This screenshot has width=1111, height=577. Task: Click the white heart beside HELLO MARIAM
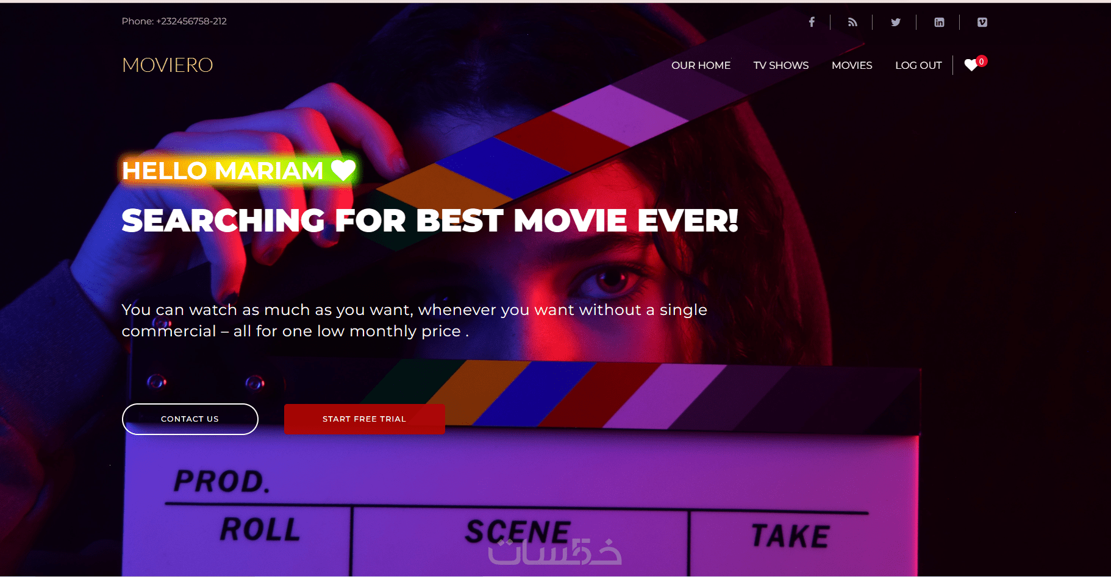pos(343,170)
